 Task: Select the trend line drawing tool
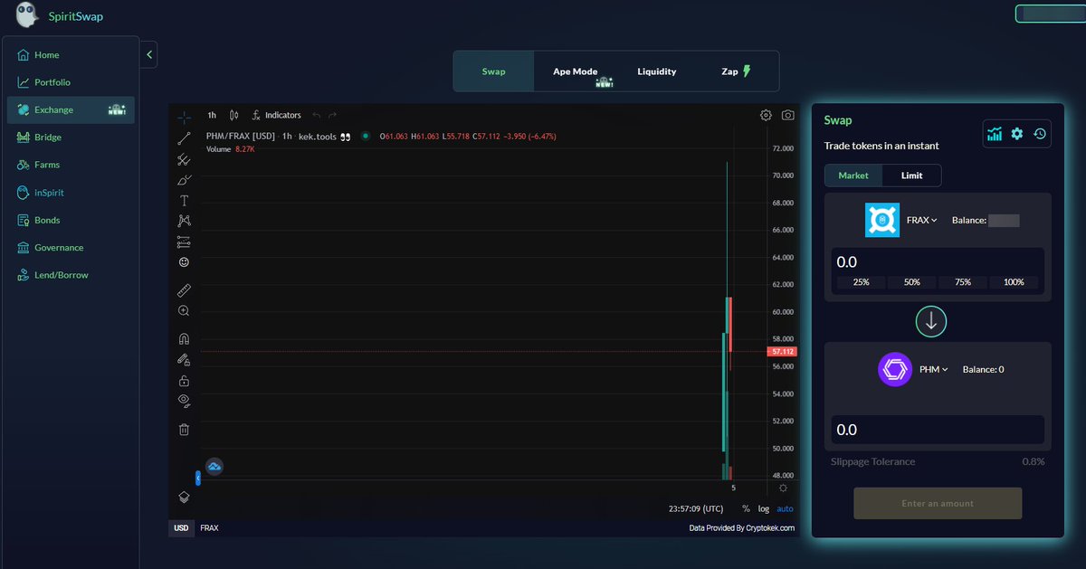point(184,138)
